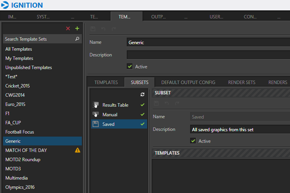Select the Euro_2015 template set

click(x=42, y=104)
